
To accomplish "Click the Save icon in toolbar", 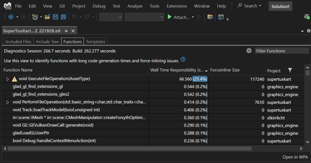I will [x=55, y=17].
